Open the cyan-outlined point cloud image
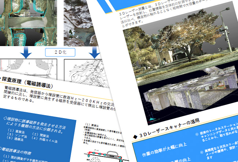Image resolution: width=238 pixels, height=162 pixels. click(x=29, y=23)
